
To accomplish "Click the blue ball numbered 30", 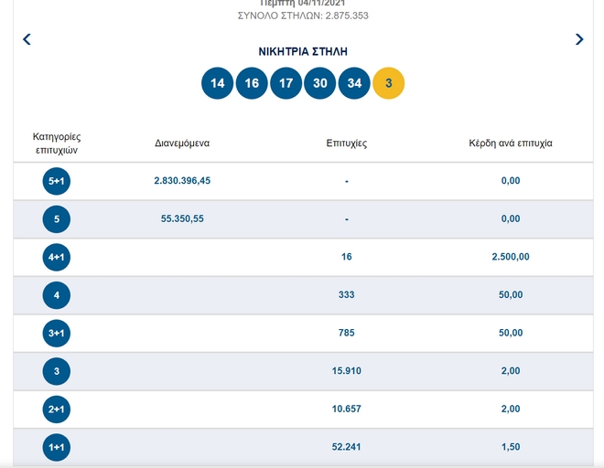I will [320, 83].
